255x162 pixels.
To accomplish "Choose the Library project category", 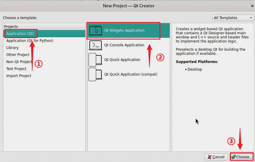I will coord(12,48).
